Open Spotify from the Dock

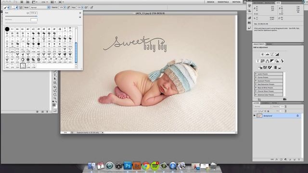pos(155,166)
